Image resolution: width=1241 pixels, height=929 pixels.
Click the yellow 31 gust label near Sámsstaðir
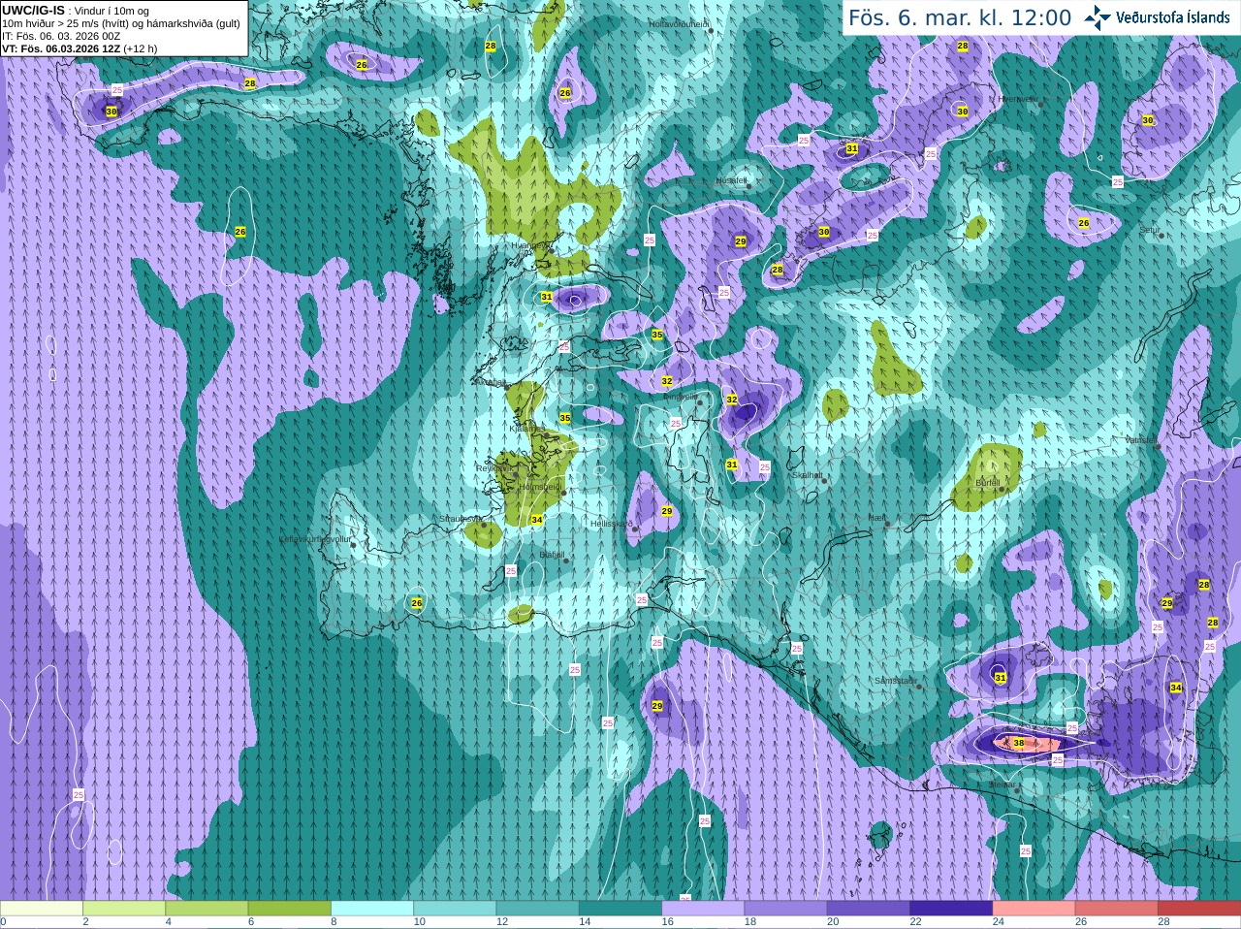coord(1001,678)
